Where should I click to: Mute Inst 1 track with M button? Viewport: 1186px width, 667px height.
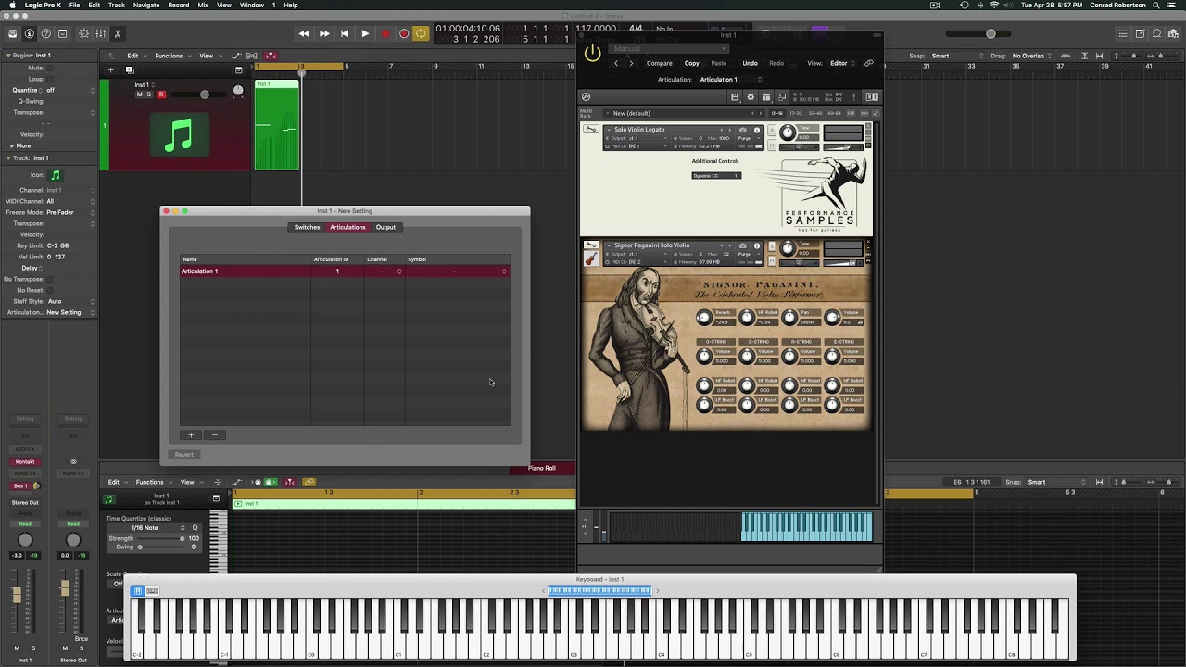point(140,94)
